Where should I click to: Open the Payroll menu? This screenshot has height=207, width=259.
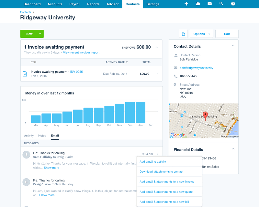[74, 4]
